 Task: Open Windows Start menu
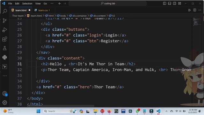[x=38, y=111]
